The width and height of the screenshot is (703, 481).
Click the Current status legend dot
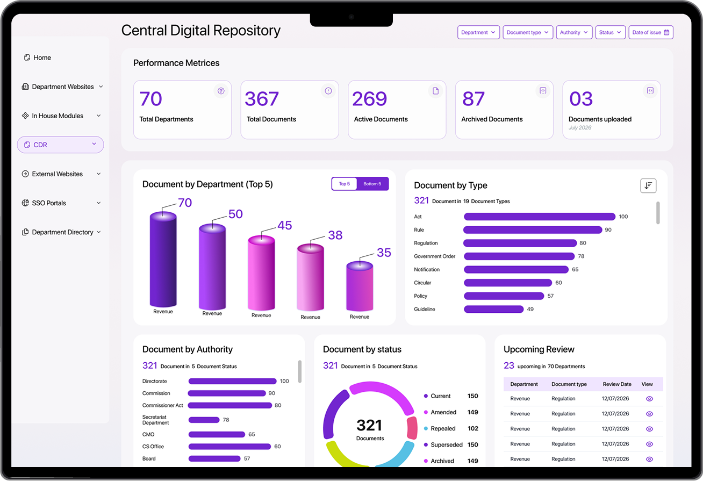click(426, 396)
